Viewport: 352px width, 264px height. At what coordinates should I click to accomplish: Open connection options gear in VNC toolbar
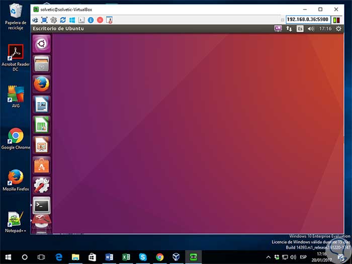[x=54, y=20]
